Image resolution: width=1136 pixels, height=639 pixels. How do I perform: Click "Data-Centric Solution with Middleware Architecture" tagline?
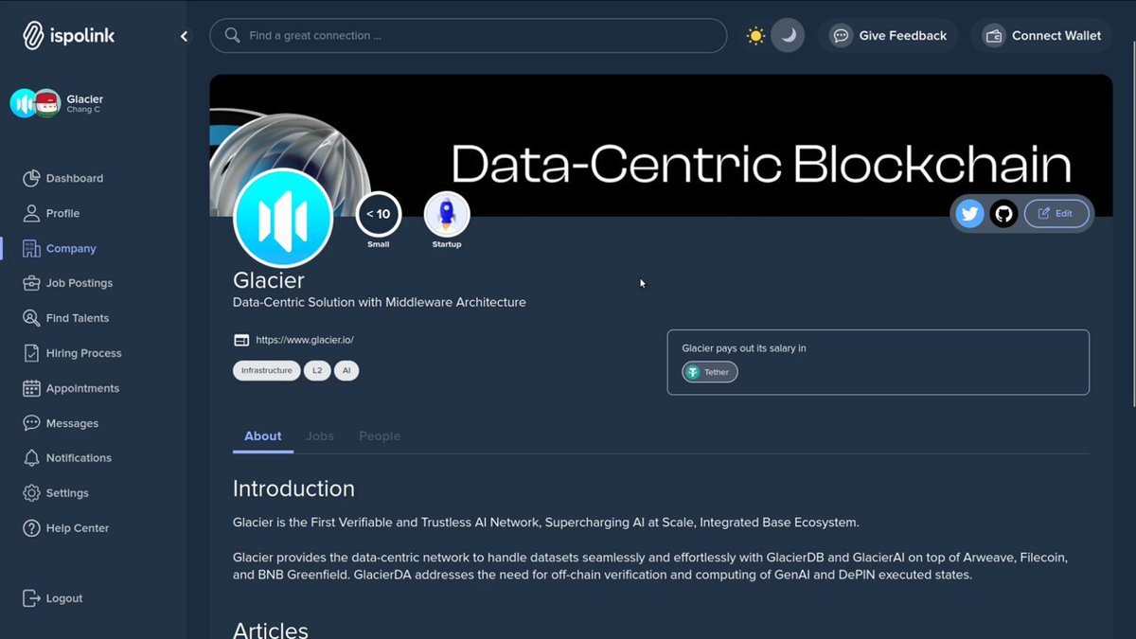tap(379, 303)
